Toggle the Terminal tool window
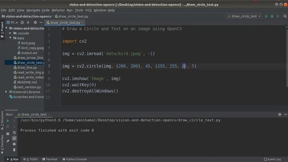This screenshot has width=288, height=162. [x=50, y=159]
